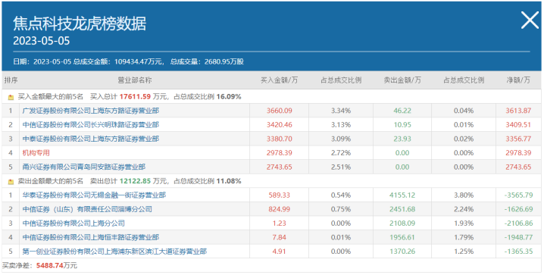The height and width of the screenshot is (275, 544).
Task: Select the sell amount 1956.61
Action: coord(402,237)
